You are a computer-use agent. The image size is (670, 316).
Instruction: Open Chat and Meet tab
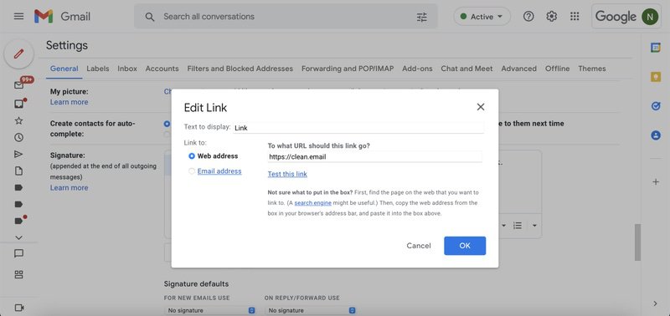pyautogui.click(x=466, y=69)
